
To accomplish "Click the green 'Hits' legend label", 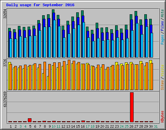I will 162,13.
